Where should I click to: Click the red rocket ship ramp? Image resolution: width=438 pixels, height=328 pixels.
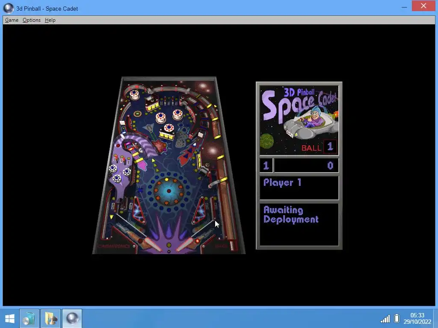click(x=188, y=154)
